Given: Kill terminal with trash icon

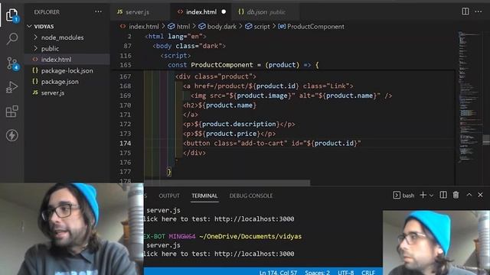Looking at the screenshot, I should point(456,196).
